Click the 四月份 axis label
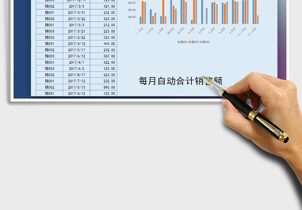 [171, 31]
